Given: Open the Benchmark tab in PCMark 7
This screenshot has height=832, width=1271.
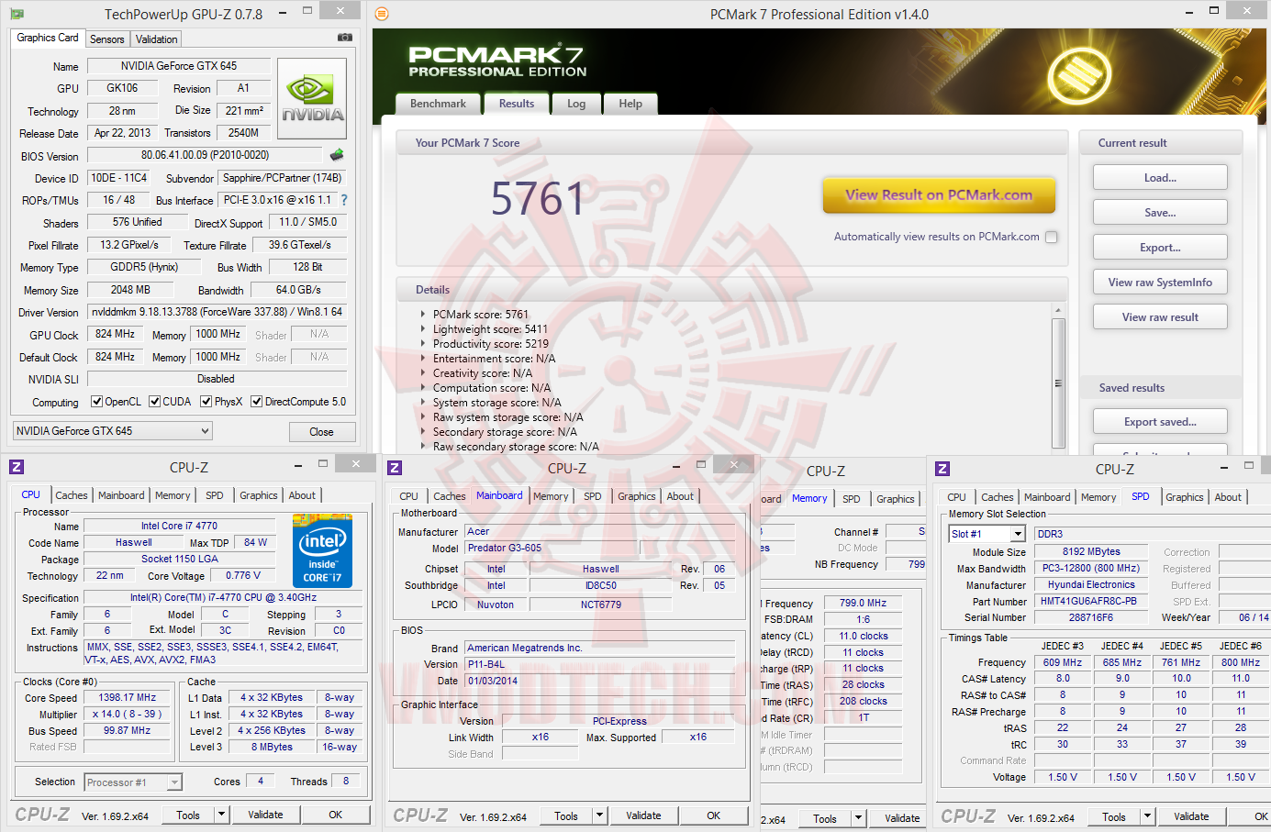Looking at the screenshot, I should (x=438, y=104).
